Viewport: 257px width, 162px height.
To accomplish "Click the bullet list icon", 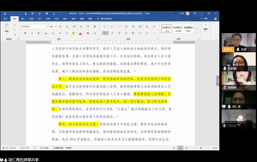I will [105, 27].
